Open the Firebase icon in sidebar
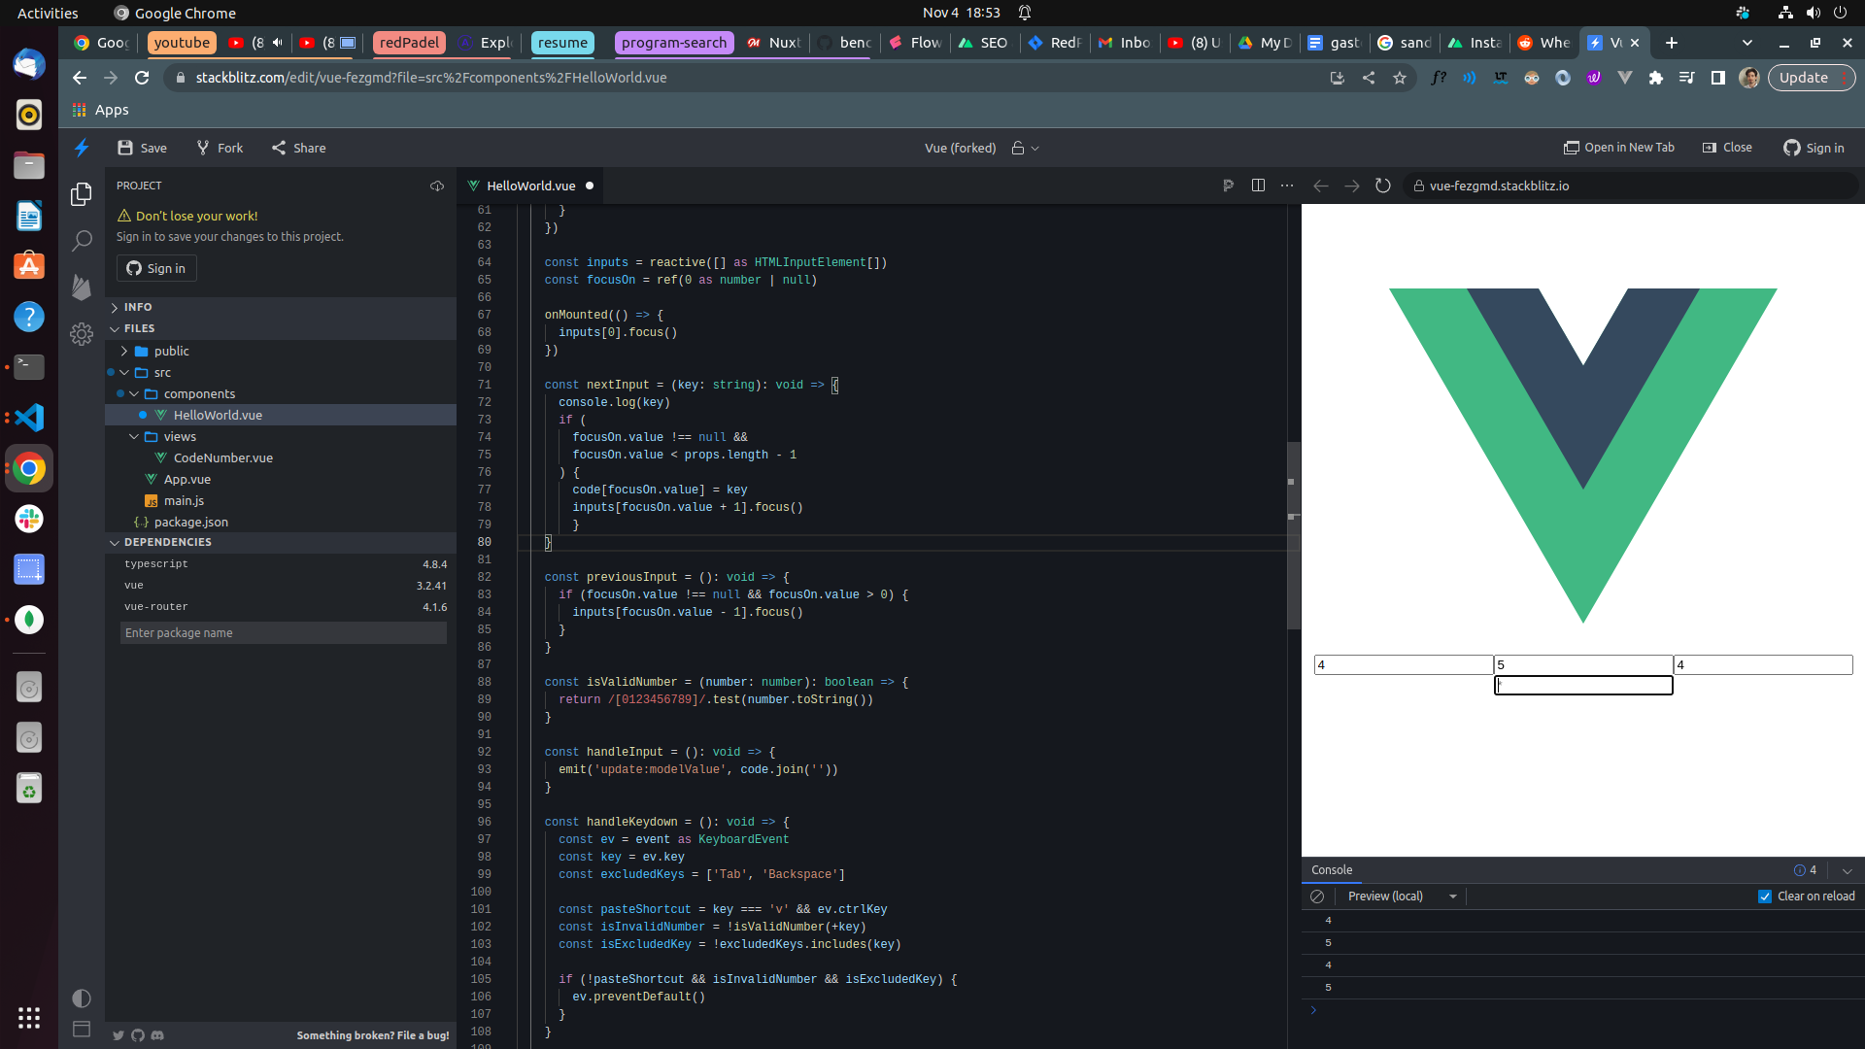Screen dimensions: 1865x1049 pos(82,287)
